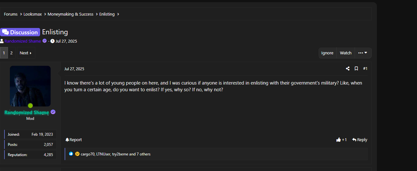Reply to the first post

pyautogui.click(x=360, y=140)
